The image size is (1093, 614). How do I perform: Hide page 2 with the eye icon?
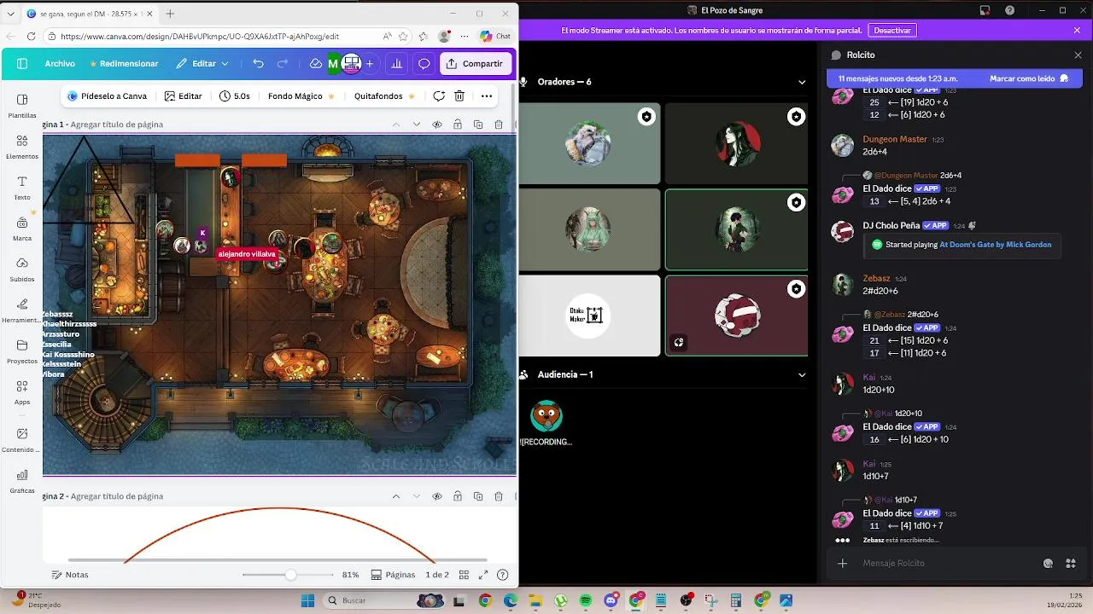tap(437, 496)
